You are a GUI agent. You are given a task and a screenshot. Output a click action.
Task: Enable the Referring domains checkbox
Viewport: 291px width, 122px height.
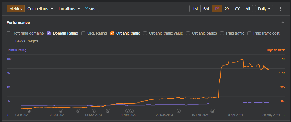9,33
